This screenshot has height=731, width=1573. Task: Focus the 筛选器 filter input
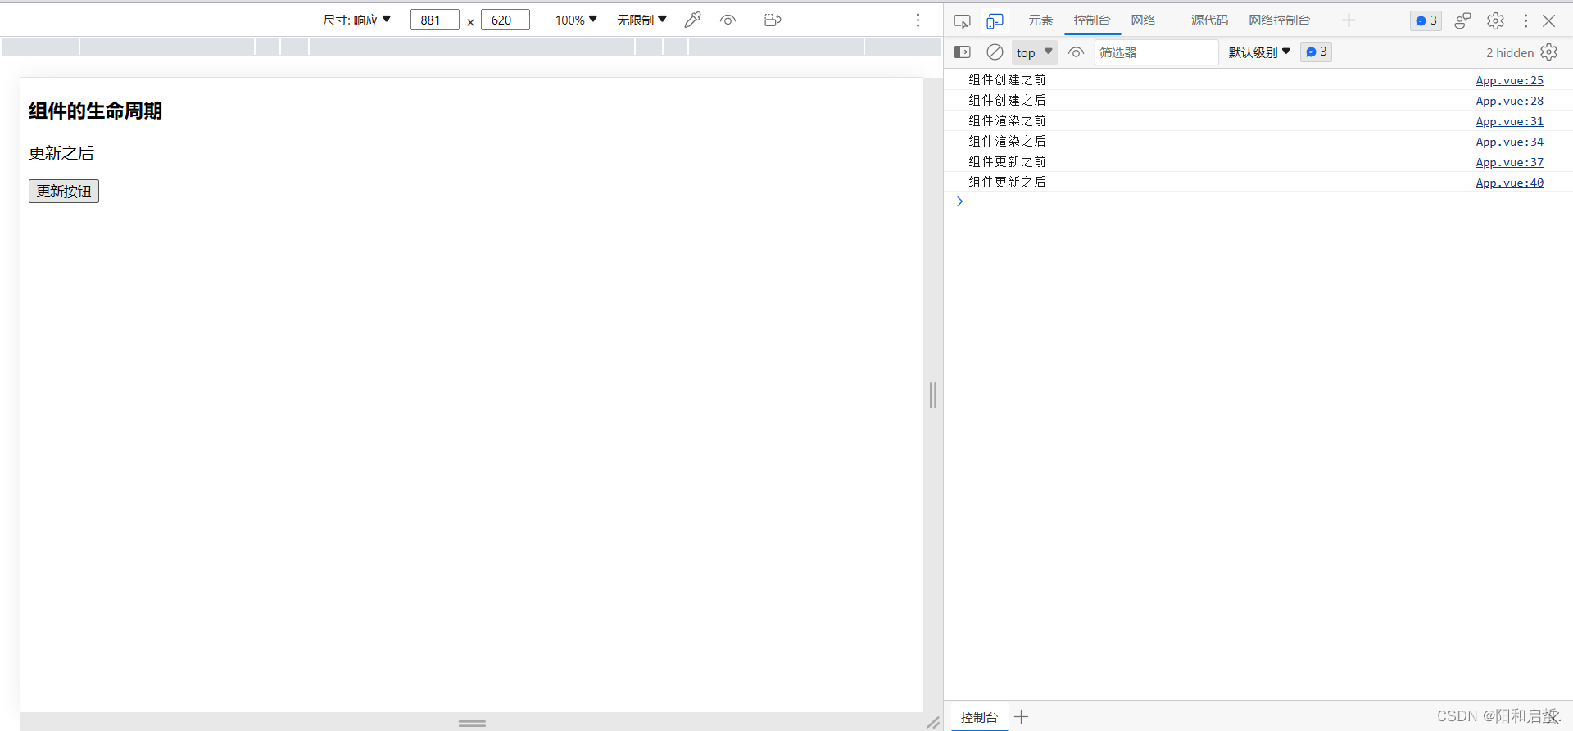[x=1156, y=52]
